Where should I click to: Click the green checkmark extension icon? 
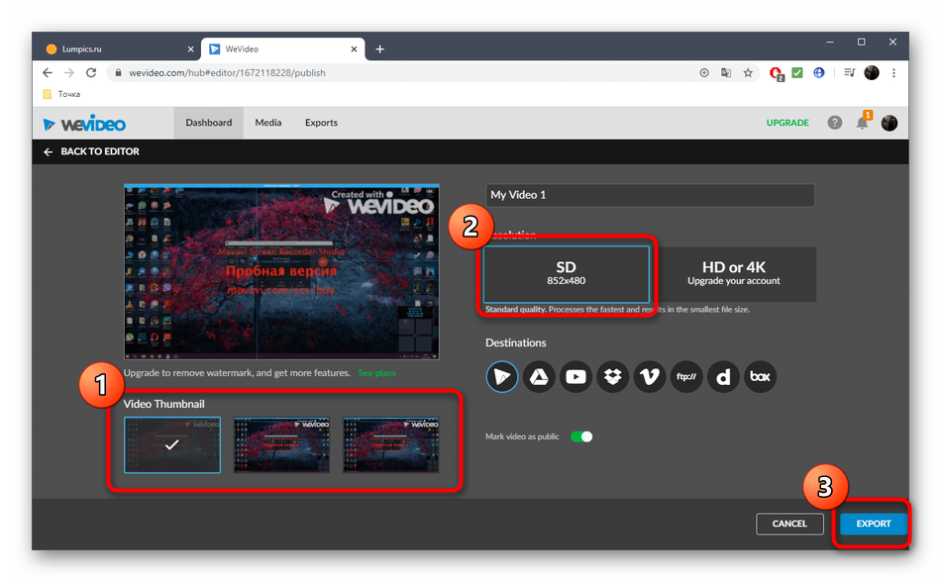pyautogui.click(x=797, y=72)
